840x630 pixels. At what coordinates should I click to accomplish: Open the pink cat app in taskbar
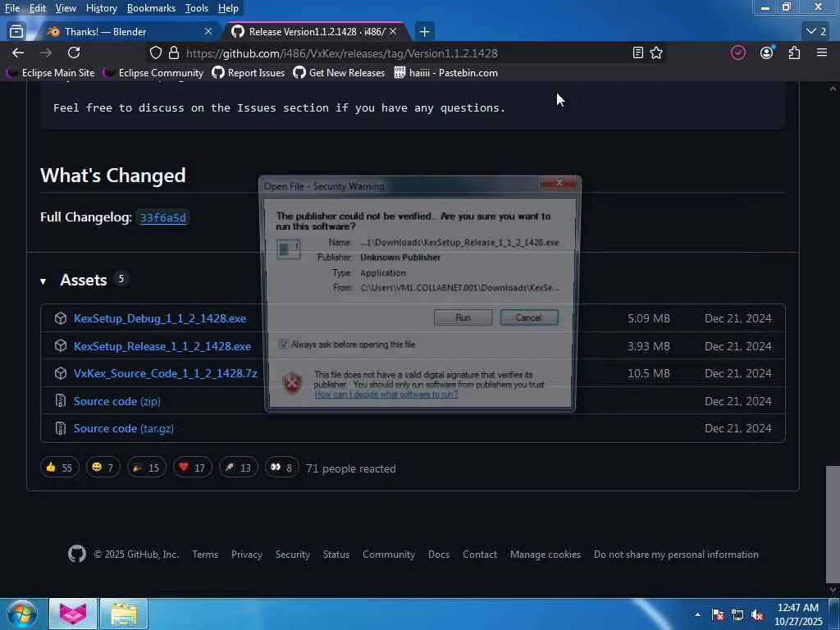73,614
